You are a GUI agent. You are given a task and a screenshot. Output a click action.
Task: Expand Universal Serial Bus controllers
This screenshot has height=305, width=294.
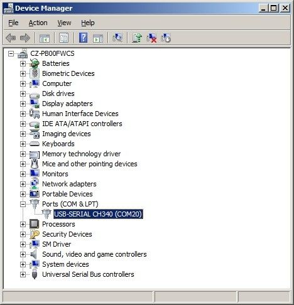click(23, 274)
